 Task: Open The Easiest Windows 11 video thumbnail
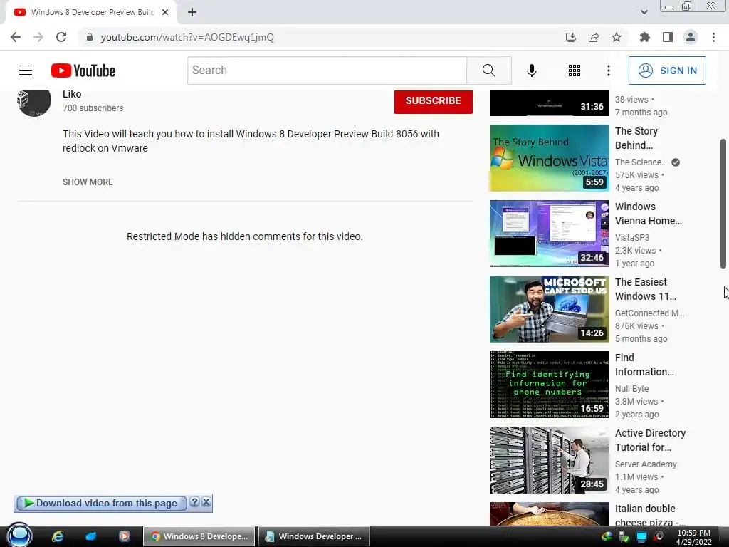549,309
